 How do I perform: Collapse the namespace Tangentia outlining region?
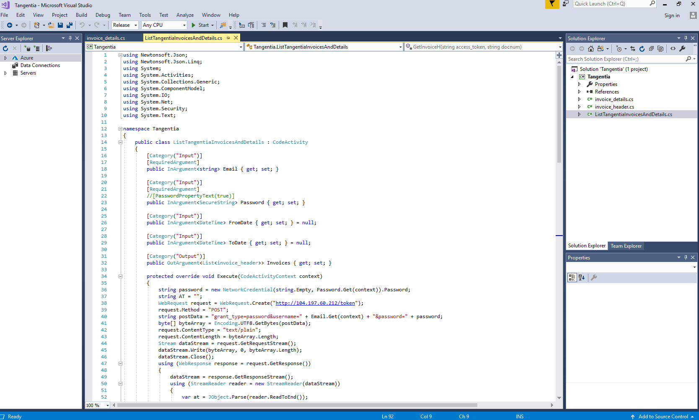pyautogui.click(x=120, y=129)
